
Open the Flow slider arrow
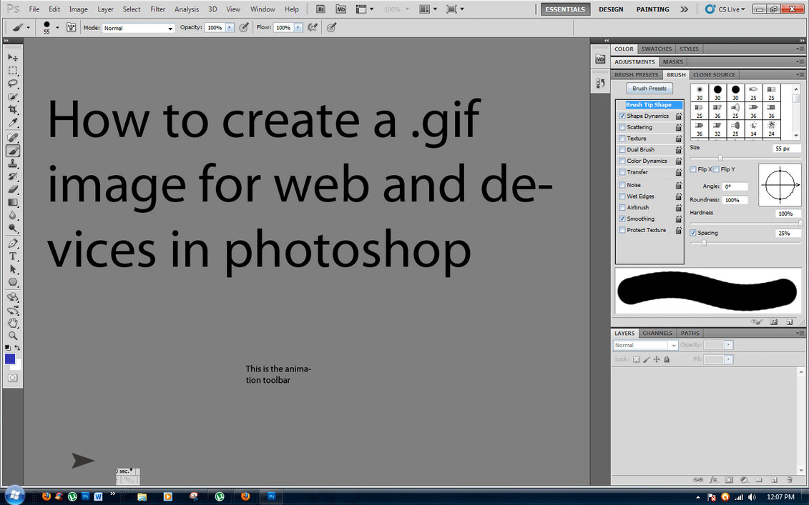tap(298, 28)
